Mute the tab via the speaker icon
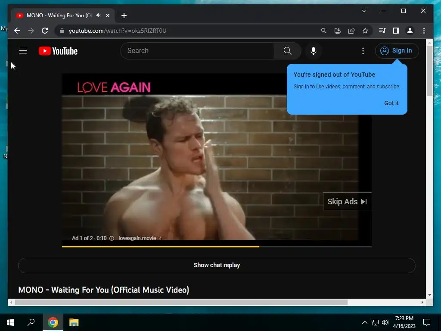 (99, 16)
